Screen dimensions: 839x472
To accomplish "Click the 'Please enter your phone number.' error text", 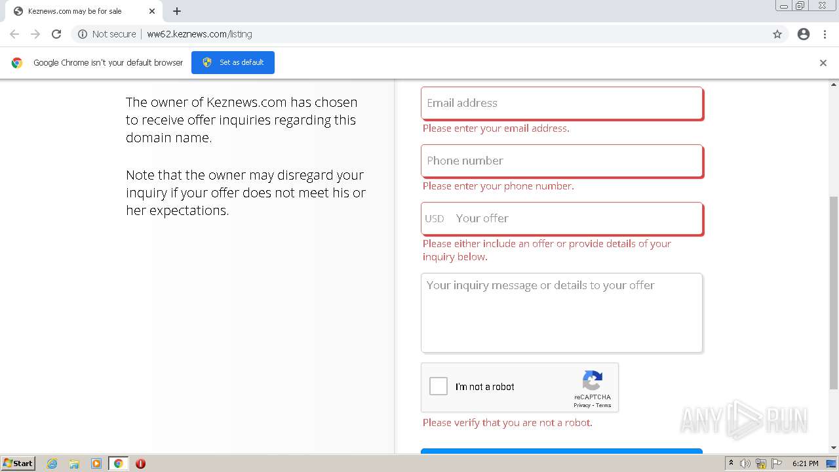I will [498, 186].
